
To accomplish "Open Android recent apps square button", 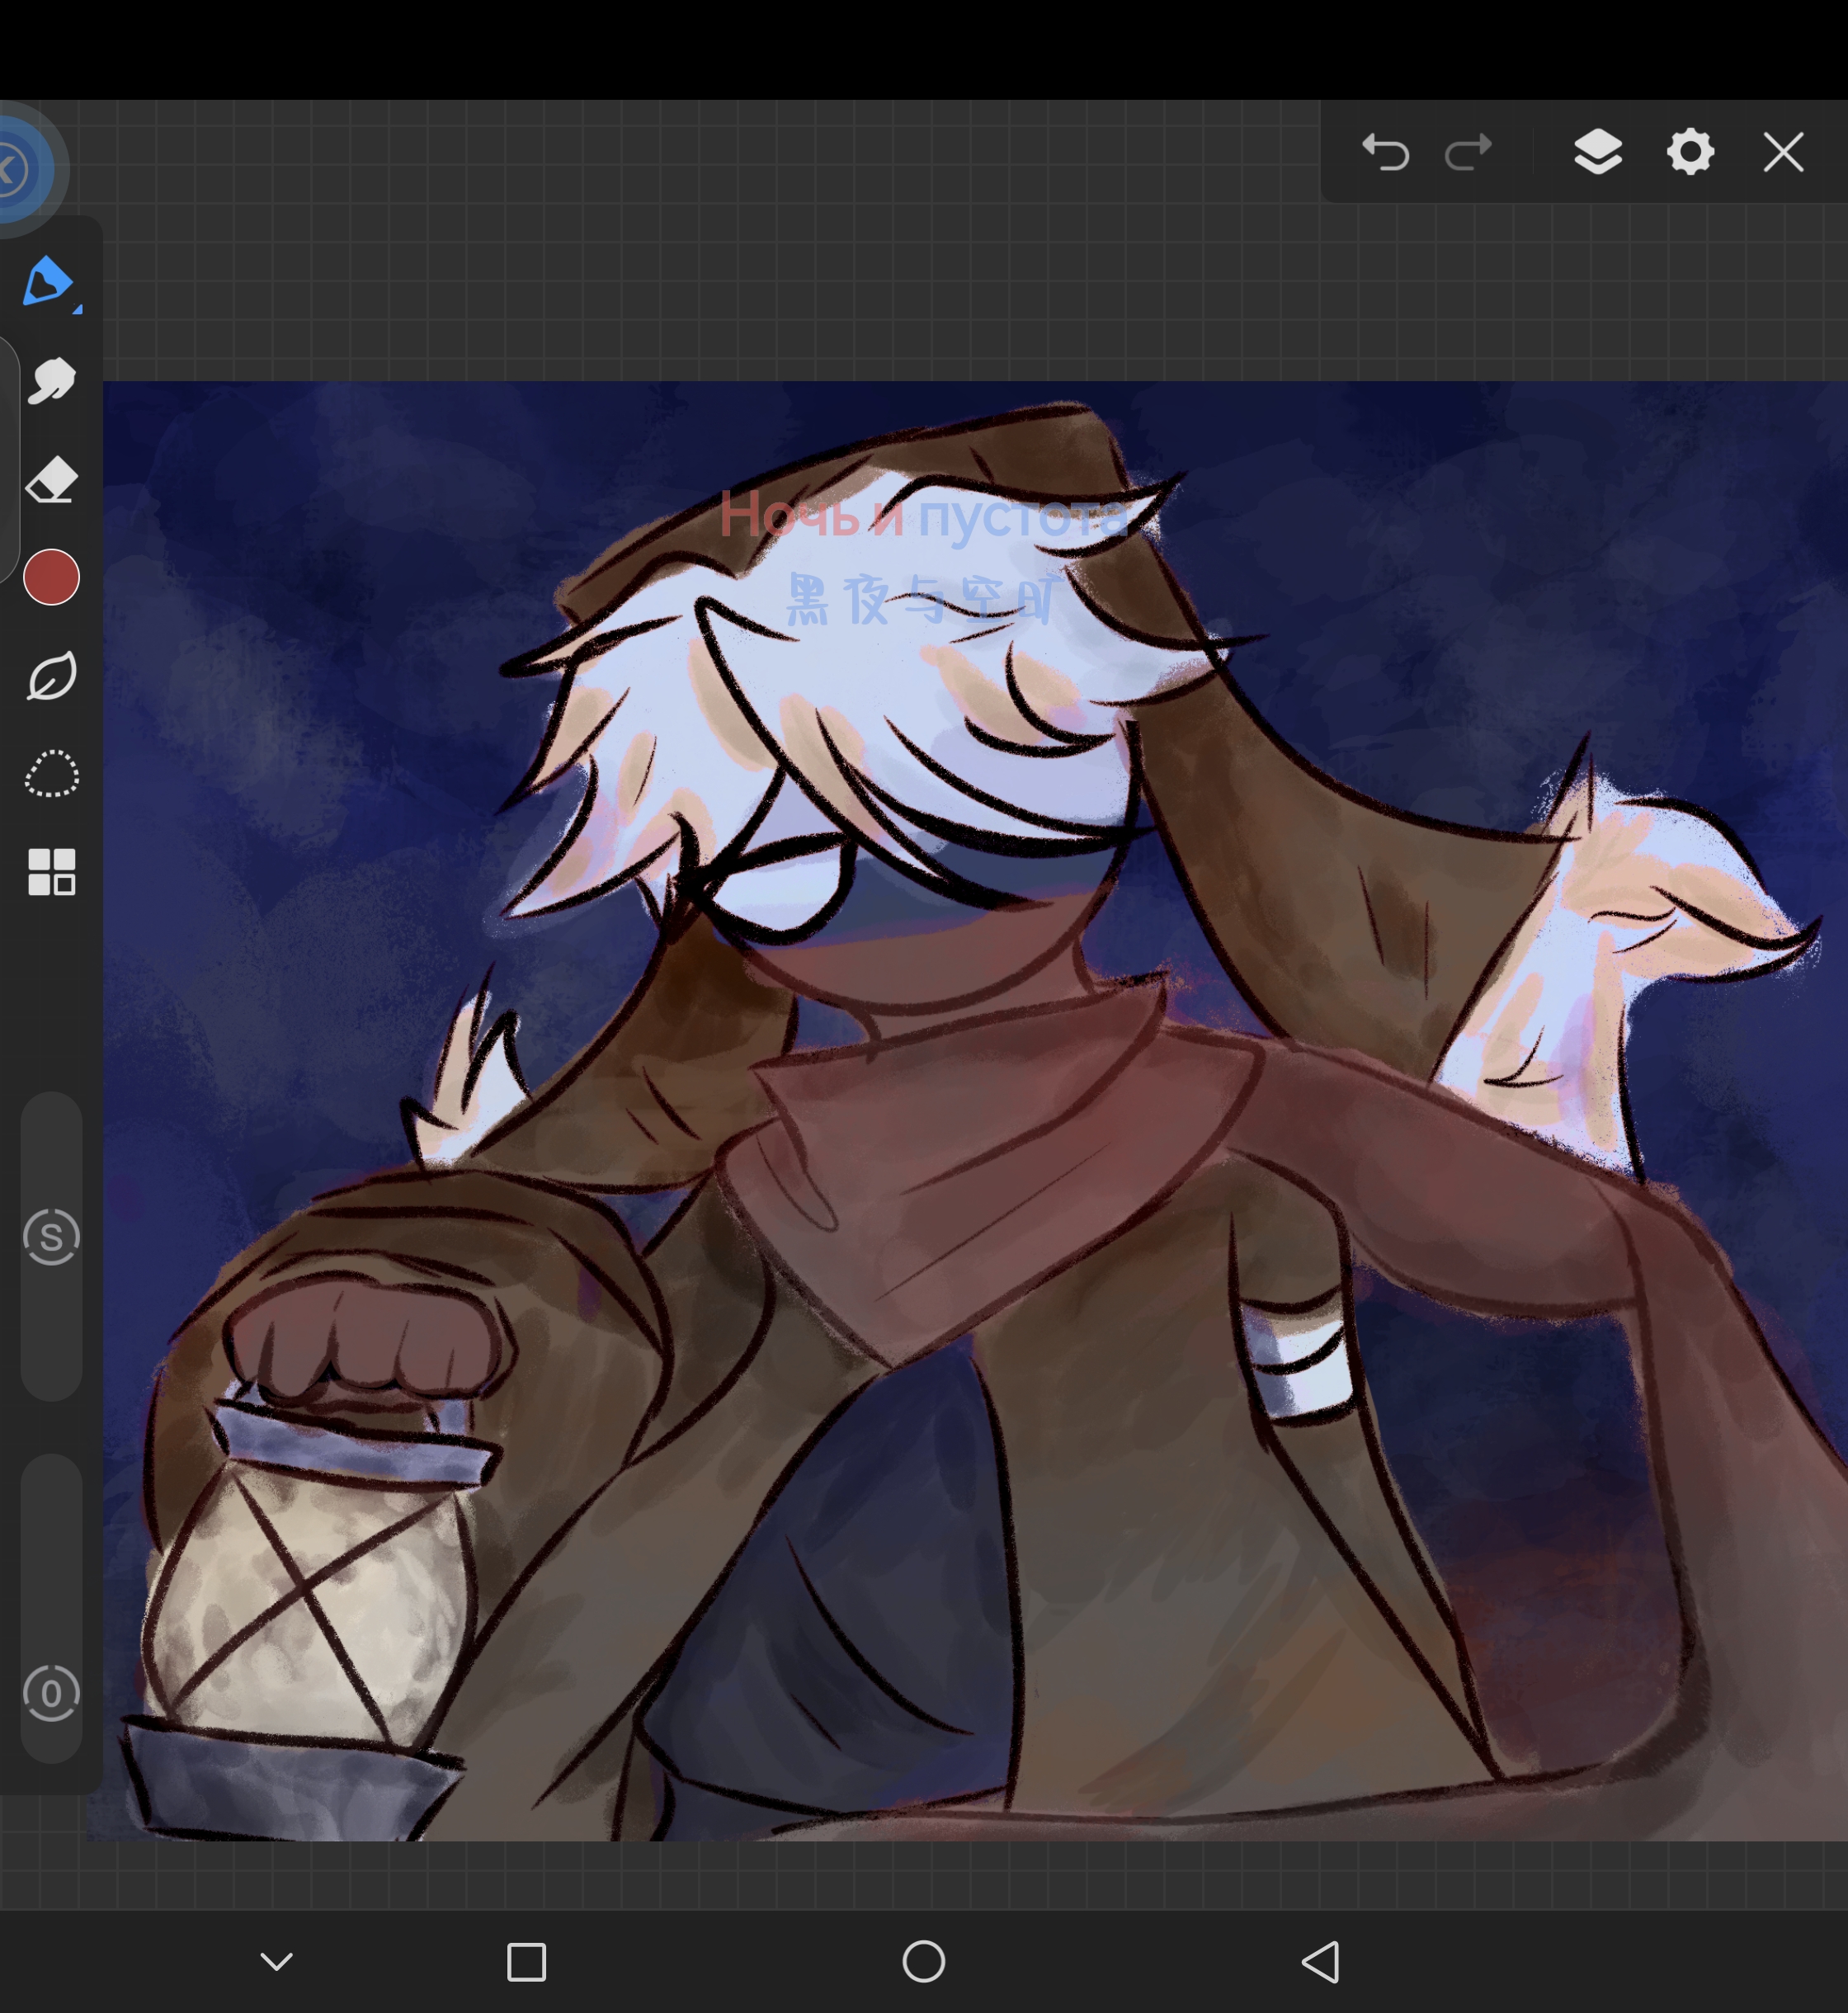I will tap(526, 1961).
